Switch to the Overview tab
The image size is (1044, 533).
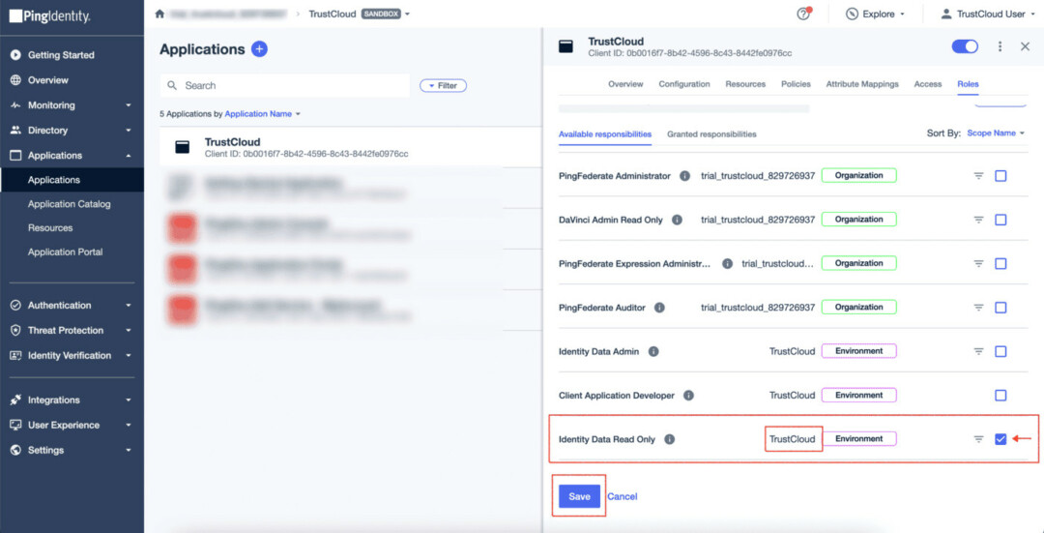coord(625,84)
